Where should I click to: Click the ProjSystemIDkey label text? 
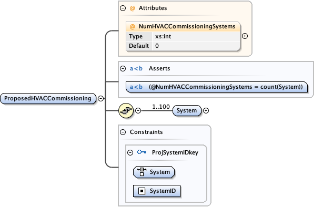(175, 152)
